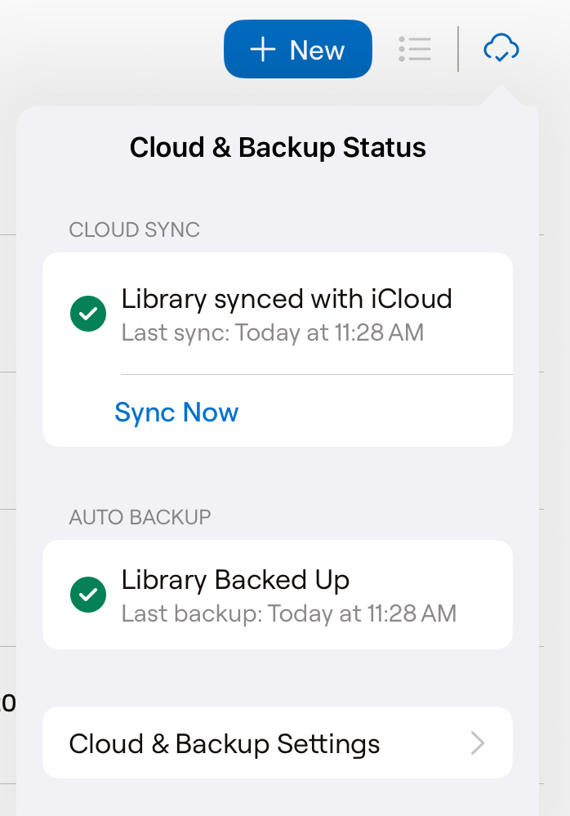Screen dimensions: 570x816
Task: Click the green checkmark beside iCloud sync
Action: pyautogui.click(x=88, y=314)
